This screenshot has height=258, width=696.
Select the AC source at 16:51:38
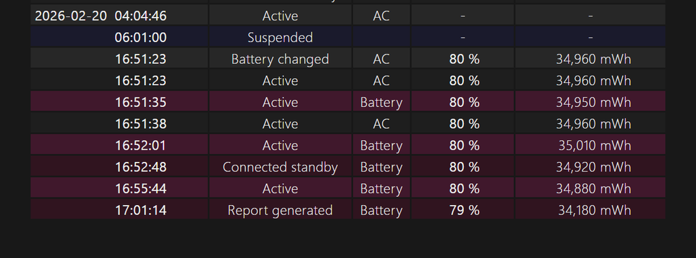point(381,124)
